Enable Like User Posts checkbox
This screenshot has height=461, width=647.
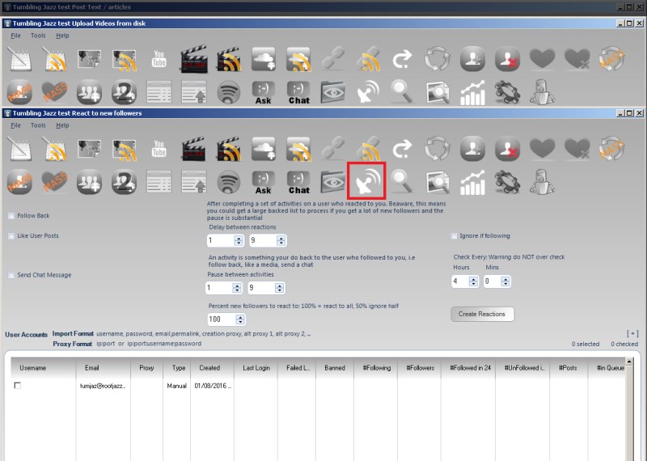click(11, 236)
